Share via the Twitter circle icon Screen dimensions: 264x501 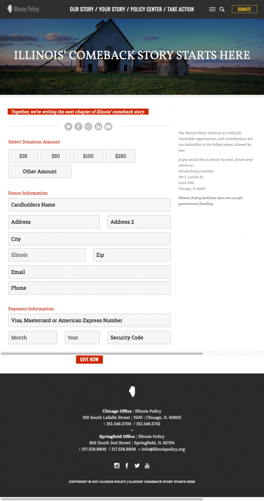(68, 127)
